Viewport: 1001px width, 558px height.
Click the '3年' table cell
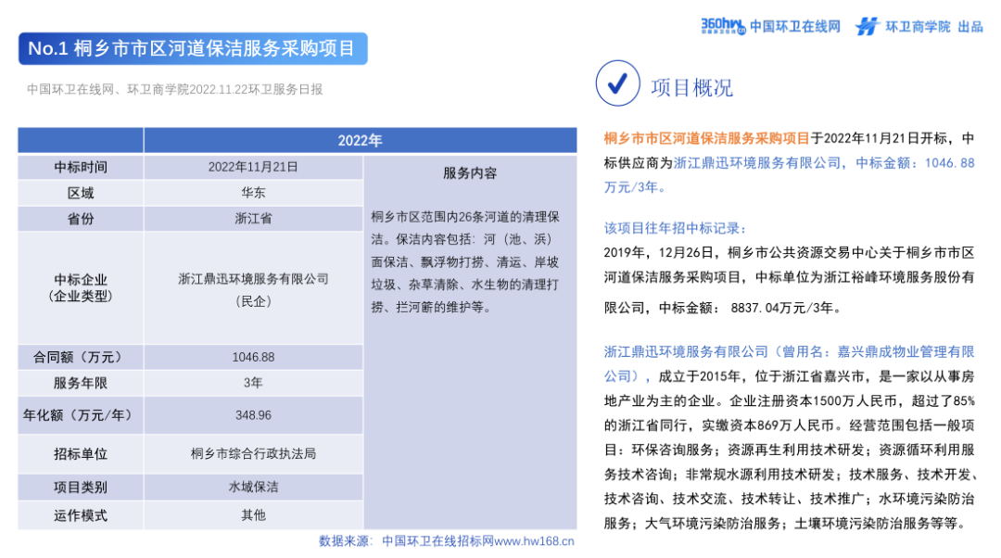pyautogui.click(x=253, y=383)
